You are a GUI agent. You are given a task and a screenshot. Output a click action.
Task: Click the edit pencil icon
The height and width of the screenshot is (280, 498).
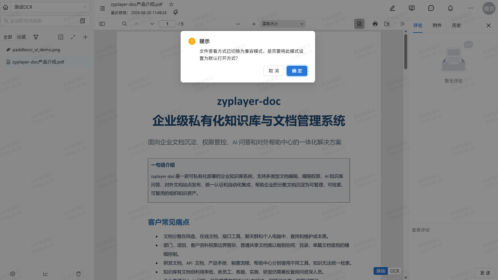(x=392, y=8)
